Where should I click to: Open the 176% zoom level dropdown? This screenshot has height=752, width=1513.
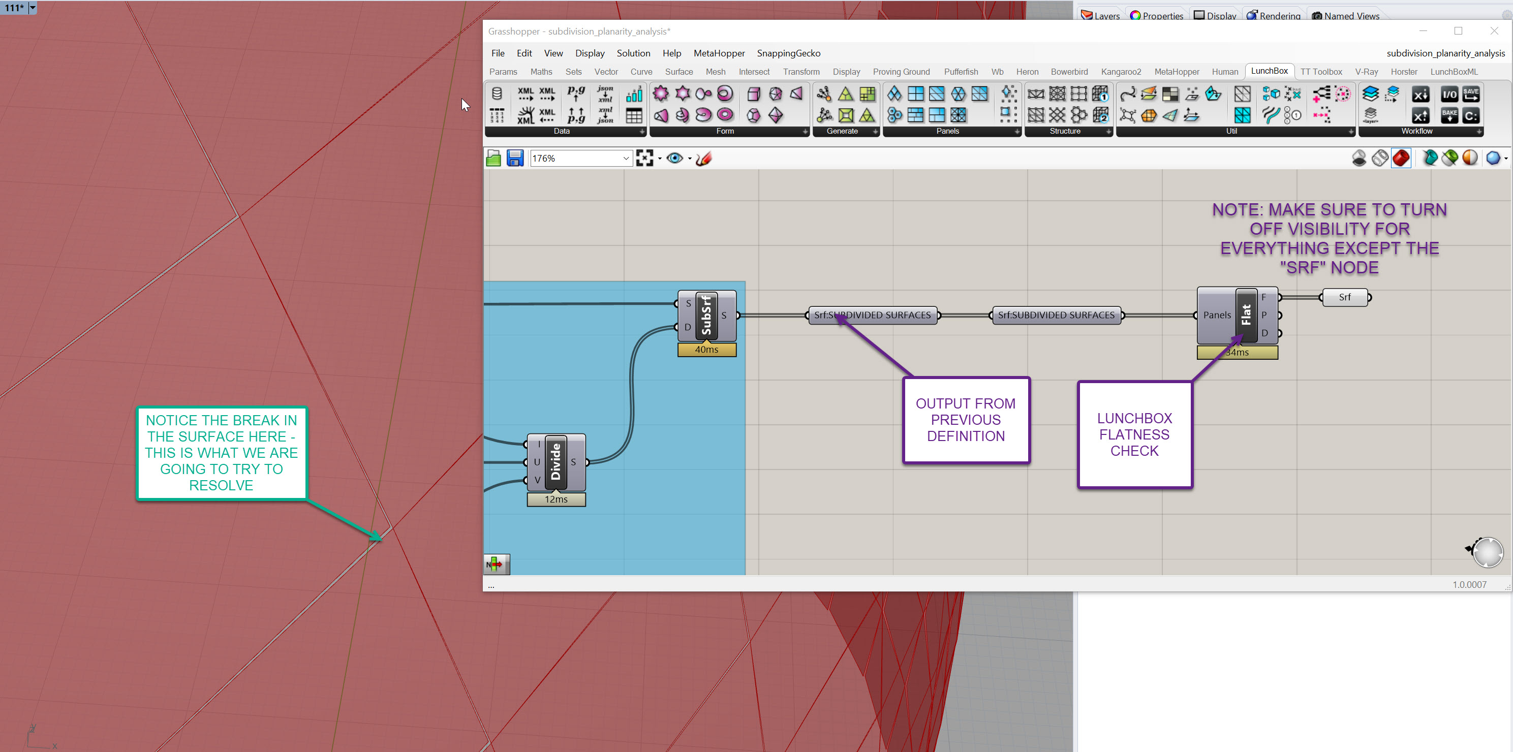626,159
